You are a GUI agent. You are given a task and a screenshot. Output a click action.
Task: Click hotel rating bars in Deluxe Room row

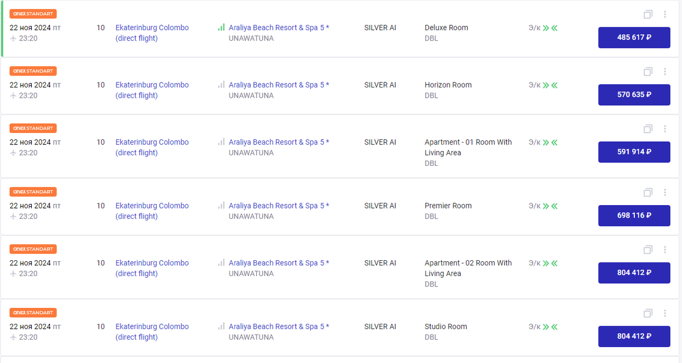pyautogui.click(x=221, y=27)
